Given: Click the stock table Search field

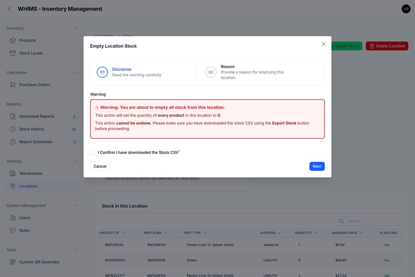Looking at the screenshot, I should point(367,221).
